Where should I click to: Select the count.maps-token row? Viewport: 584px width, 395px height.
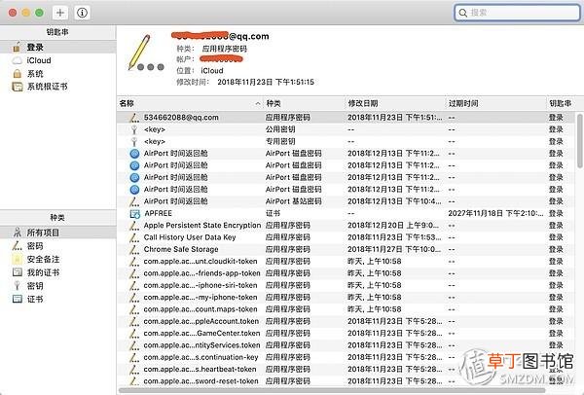click(347, 309)
